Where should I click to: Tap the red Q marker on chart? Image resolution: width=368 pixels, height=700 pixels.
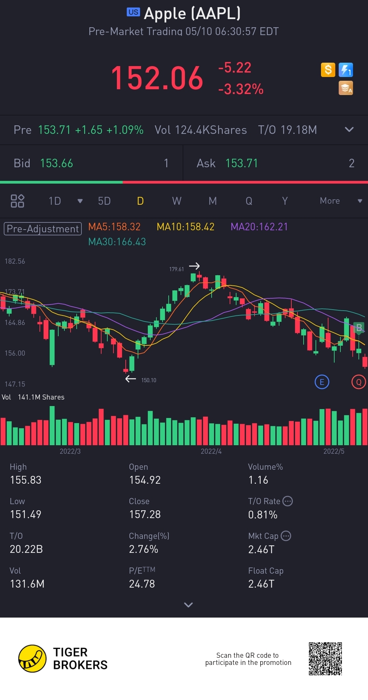tap(358, 382)
